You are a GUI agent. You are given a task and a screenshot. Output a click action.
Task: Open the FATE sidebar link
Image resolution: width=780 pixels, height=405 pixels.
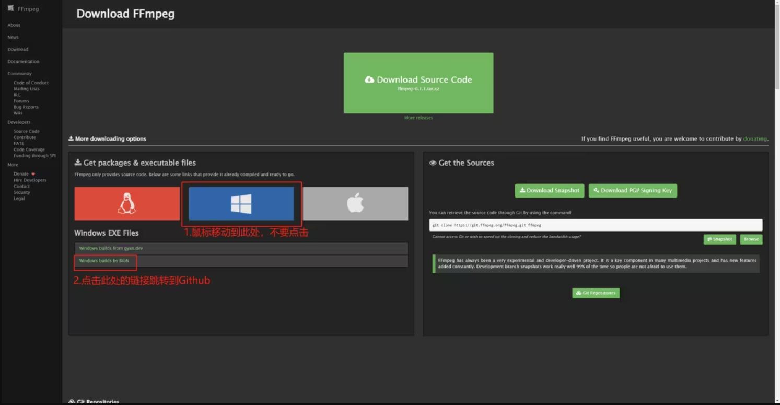(x=19, y=143)
